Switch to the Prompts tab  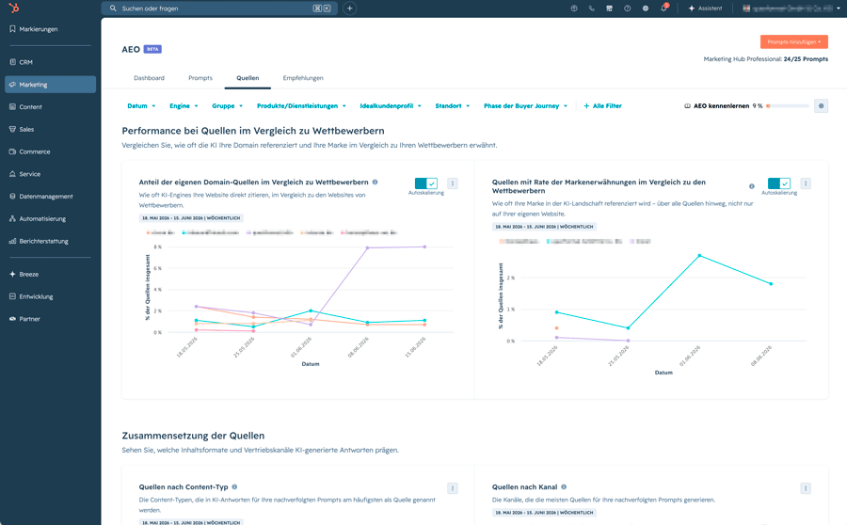coord(200,78)
